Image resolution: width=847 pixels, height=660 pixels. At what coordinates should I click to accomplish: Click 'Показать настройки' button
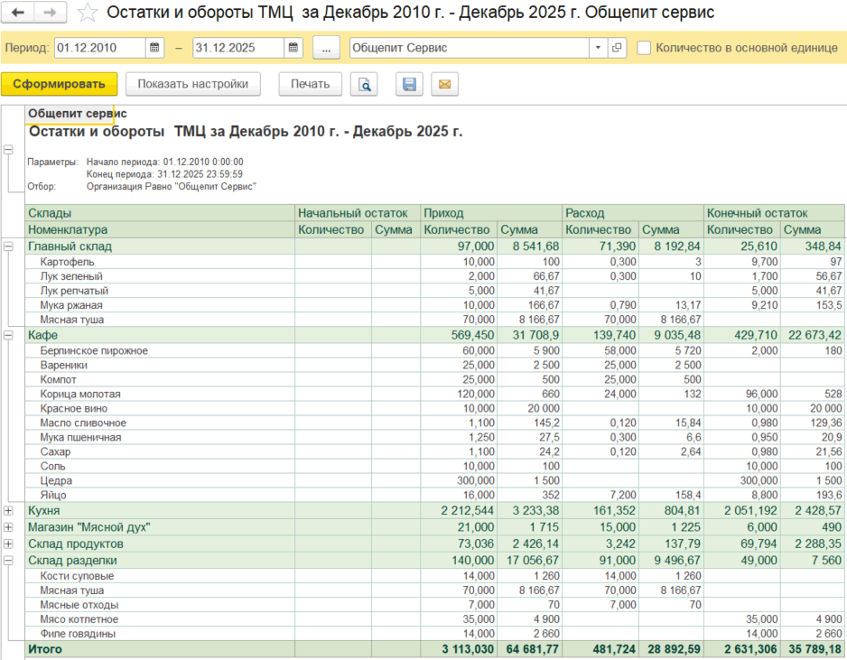192,85
